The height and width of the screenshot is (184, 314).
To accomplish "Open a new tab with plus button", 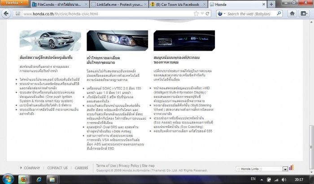I will pos(271,4).
